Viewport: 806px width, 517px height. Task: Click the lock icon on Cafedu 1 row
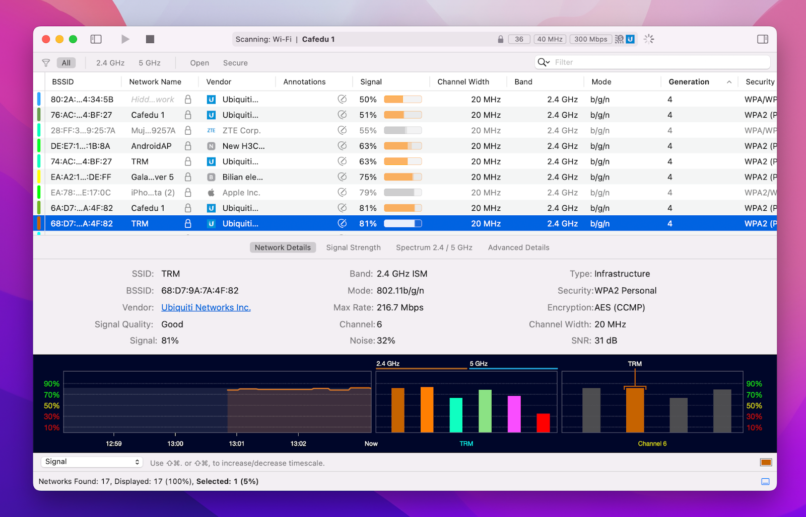click(188, 115)
